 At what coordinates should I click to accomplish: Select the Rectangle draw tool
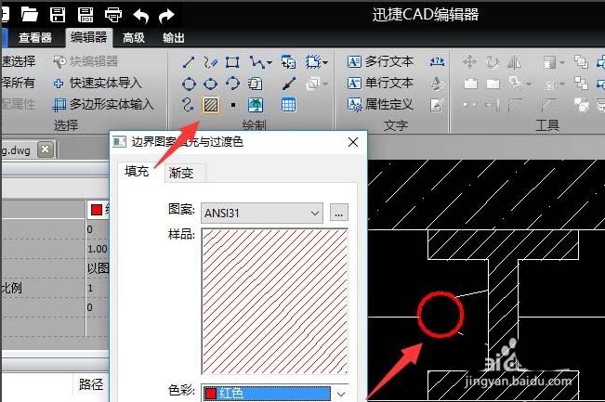[x=232, y=61]
